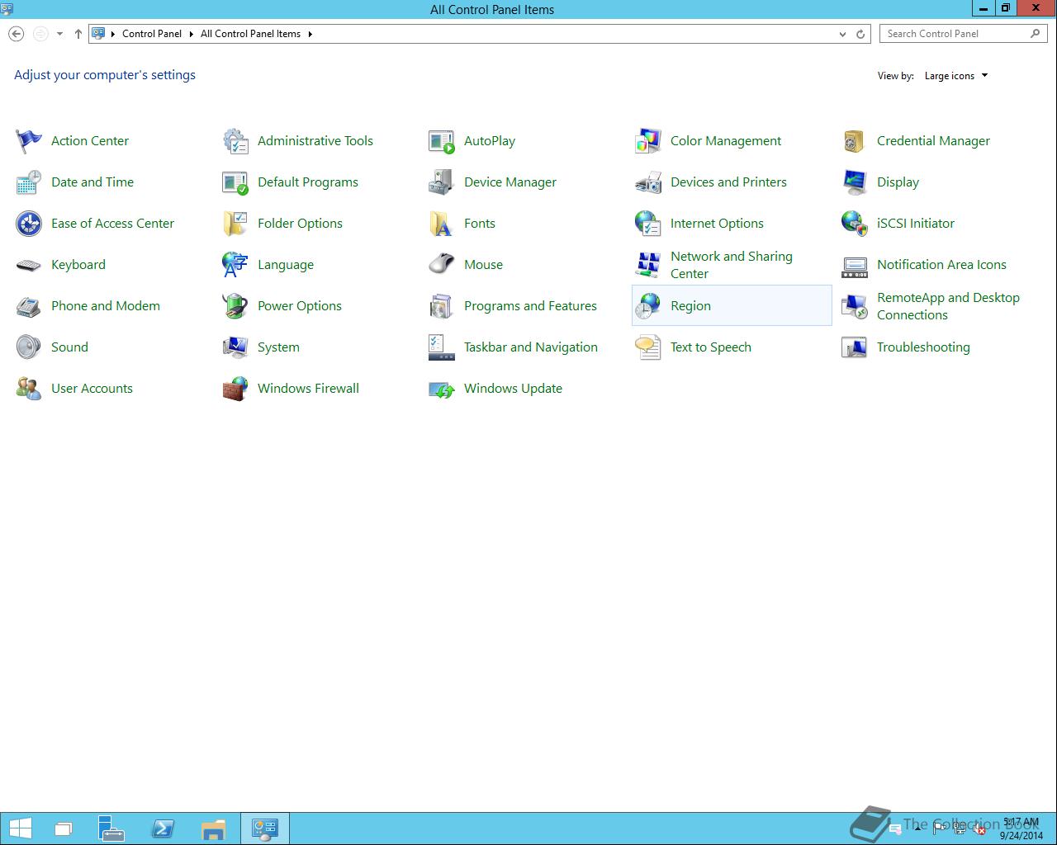
Task: Open the Phone and Modem icon
Action: (29, 306)
